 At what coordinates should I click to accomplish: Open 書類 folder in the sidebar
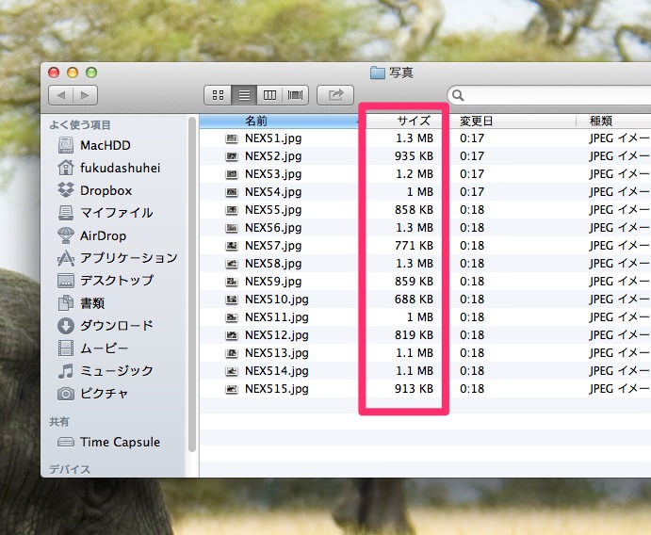[81, 303]
